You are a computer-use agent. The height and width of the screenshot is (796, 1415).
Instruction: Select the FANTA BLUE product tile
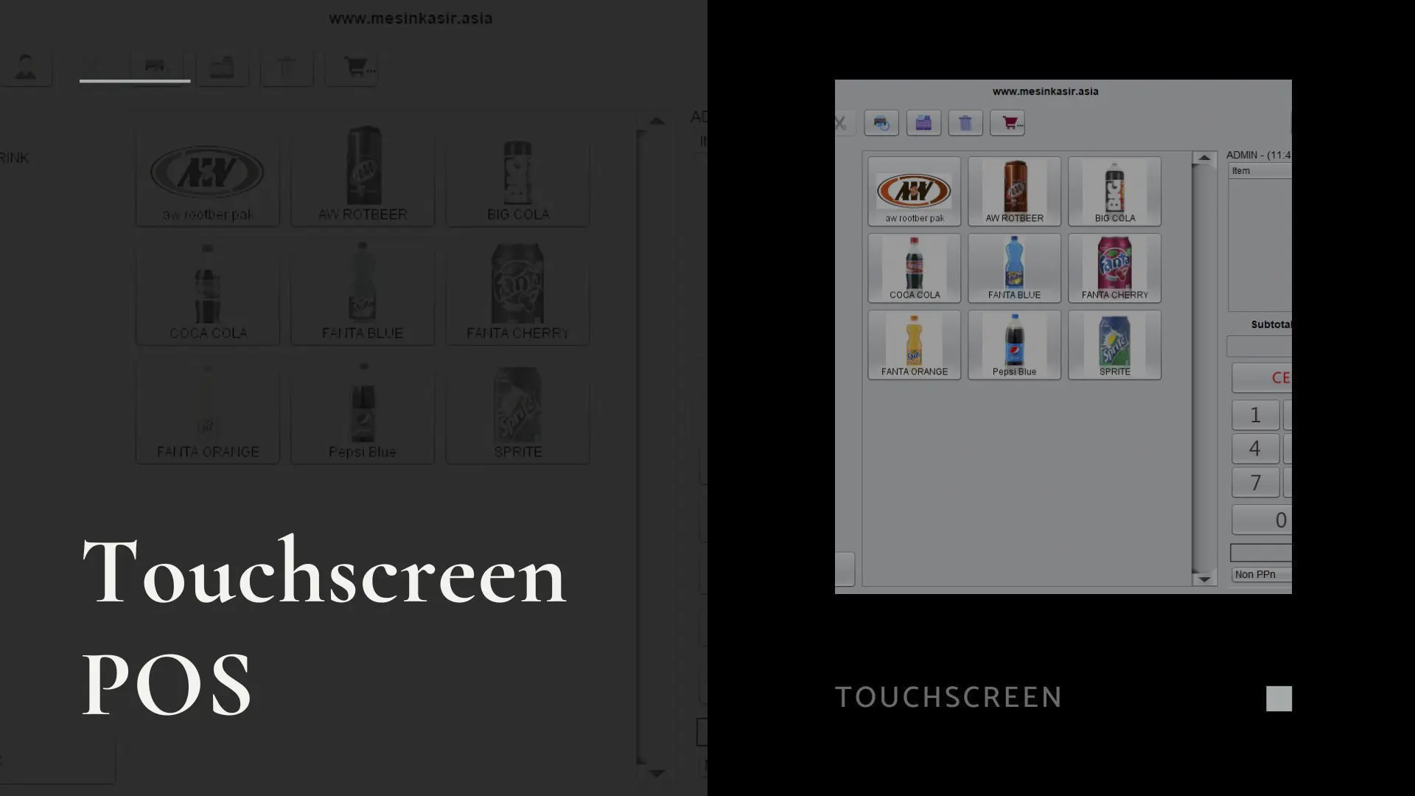point(1014,268)
